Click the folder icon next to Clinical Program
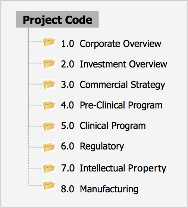188x208 pixels. pos(49,126)
